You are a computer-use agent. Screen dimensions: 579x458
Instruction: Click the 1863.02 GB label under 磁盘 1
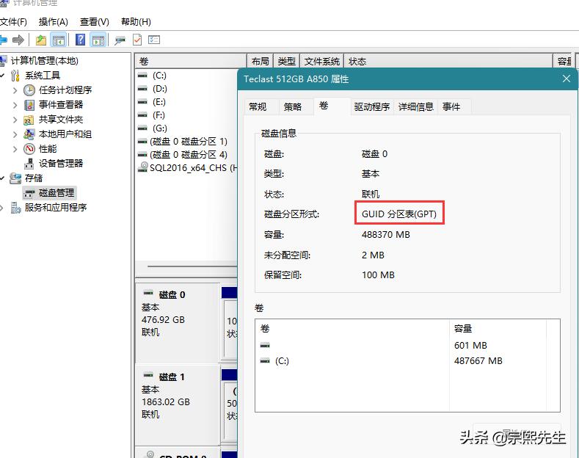165,402
